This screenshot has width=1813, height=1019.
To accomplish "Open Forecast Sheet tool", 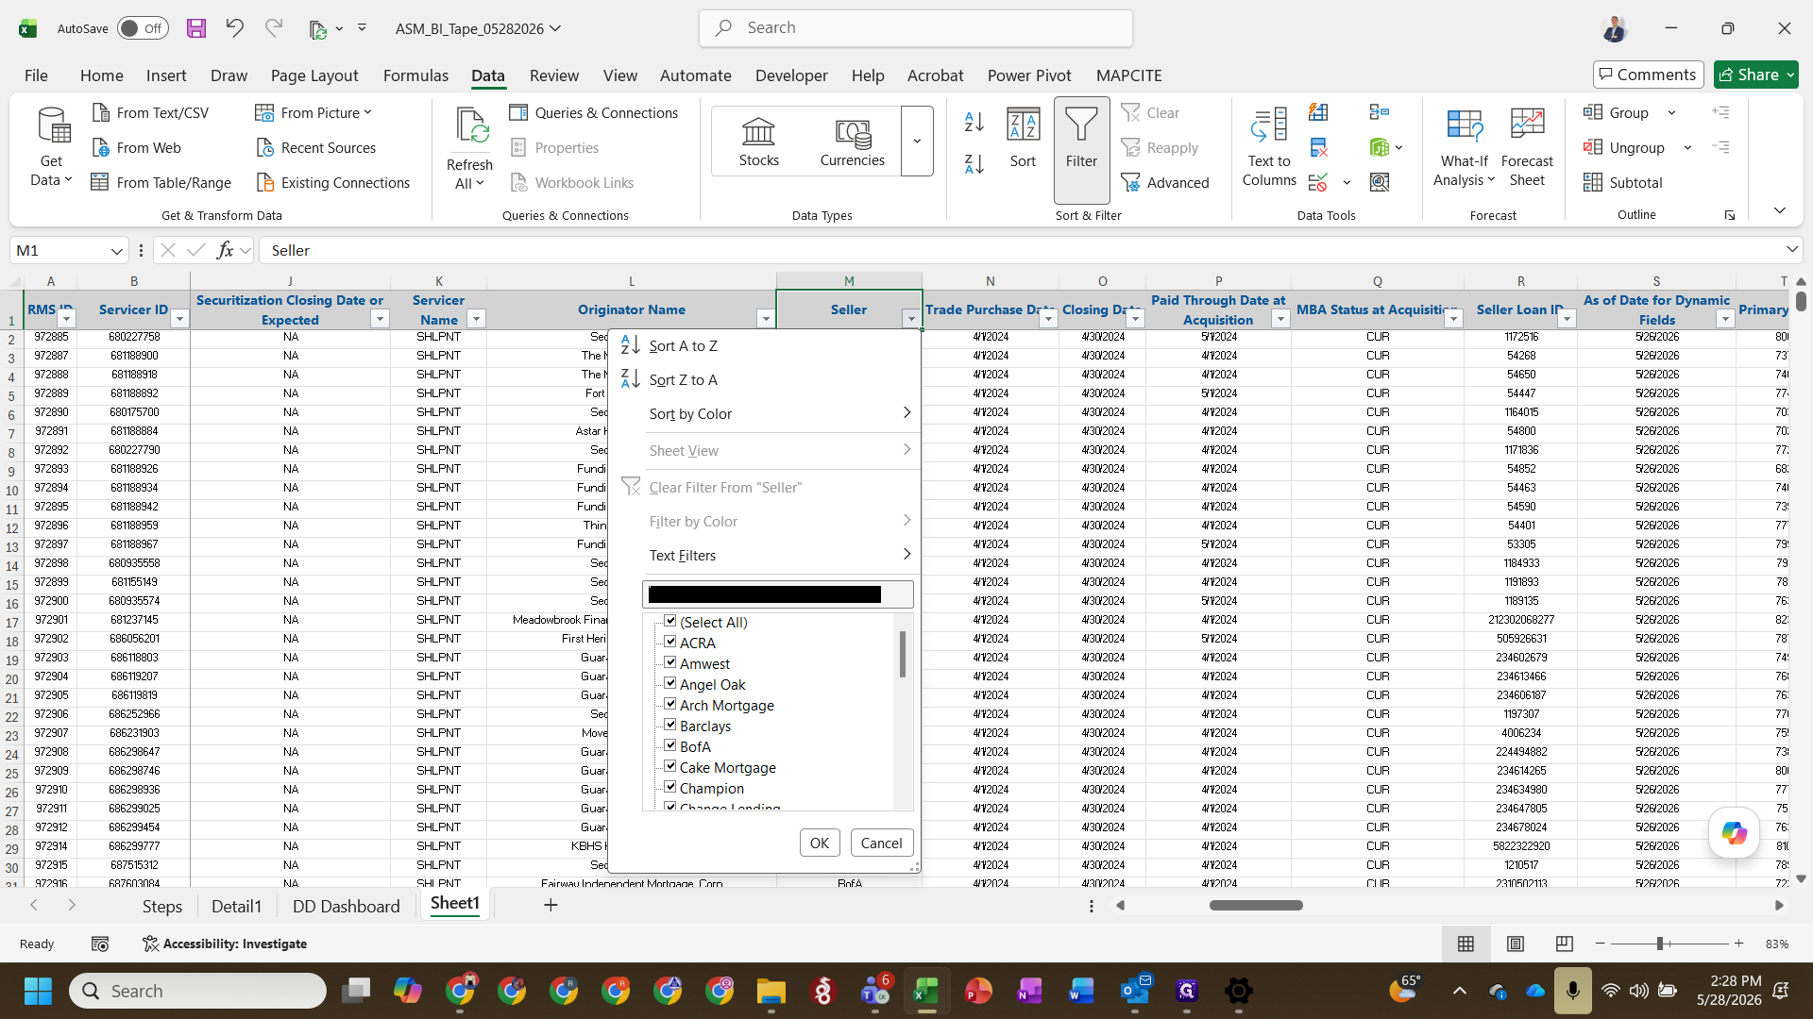I will point(1526,146).
